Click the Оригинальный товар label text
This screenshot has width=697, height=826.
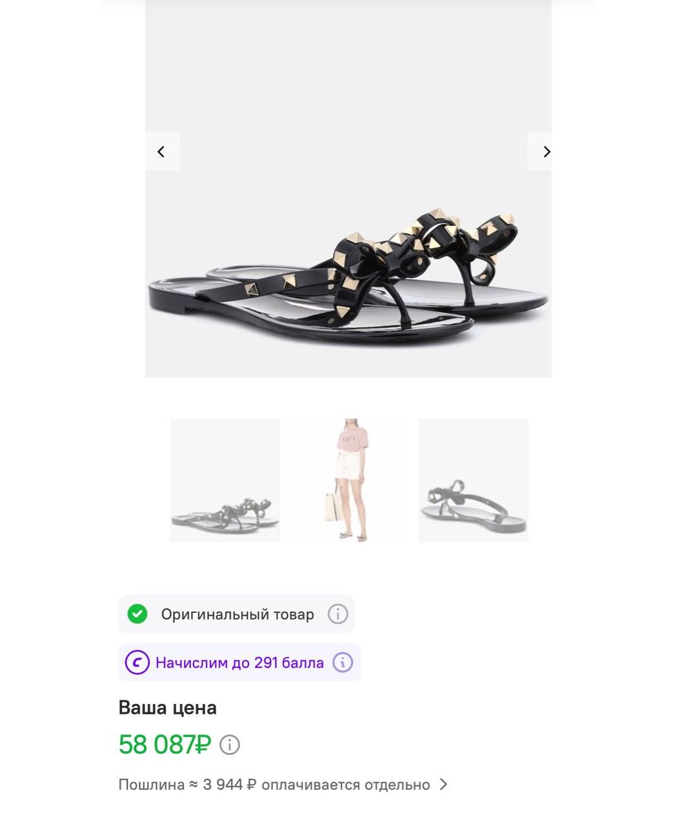(237, 614)
